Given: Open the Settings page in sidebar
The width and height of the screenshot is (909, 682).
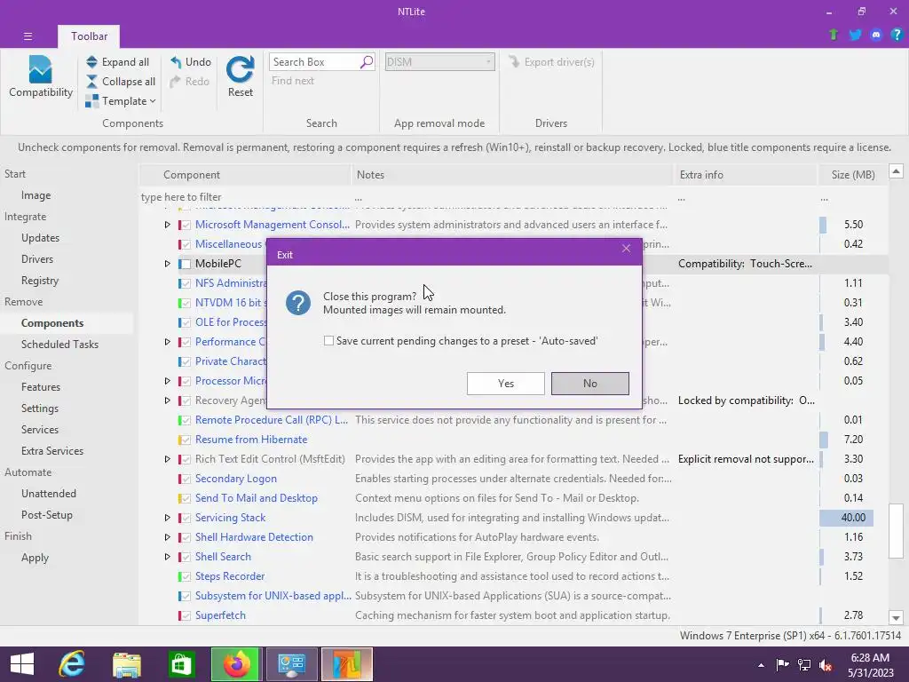Looking at the screenshot, I should point(39,408).
